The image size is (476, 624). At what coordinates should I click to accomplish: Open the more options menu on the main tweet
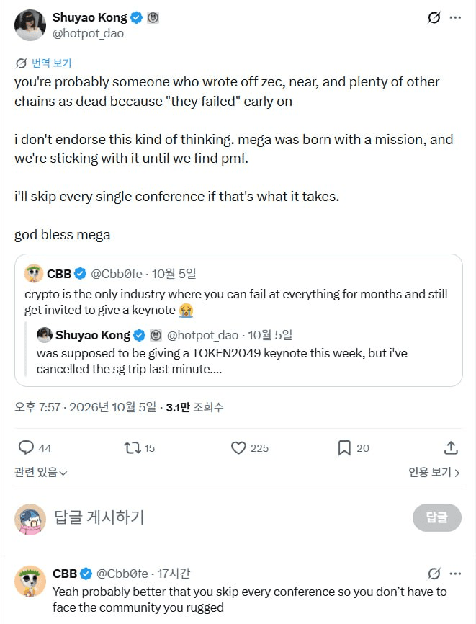455,17
